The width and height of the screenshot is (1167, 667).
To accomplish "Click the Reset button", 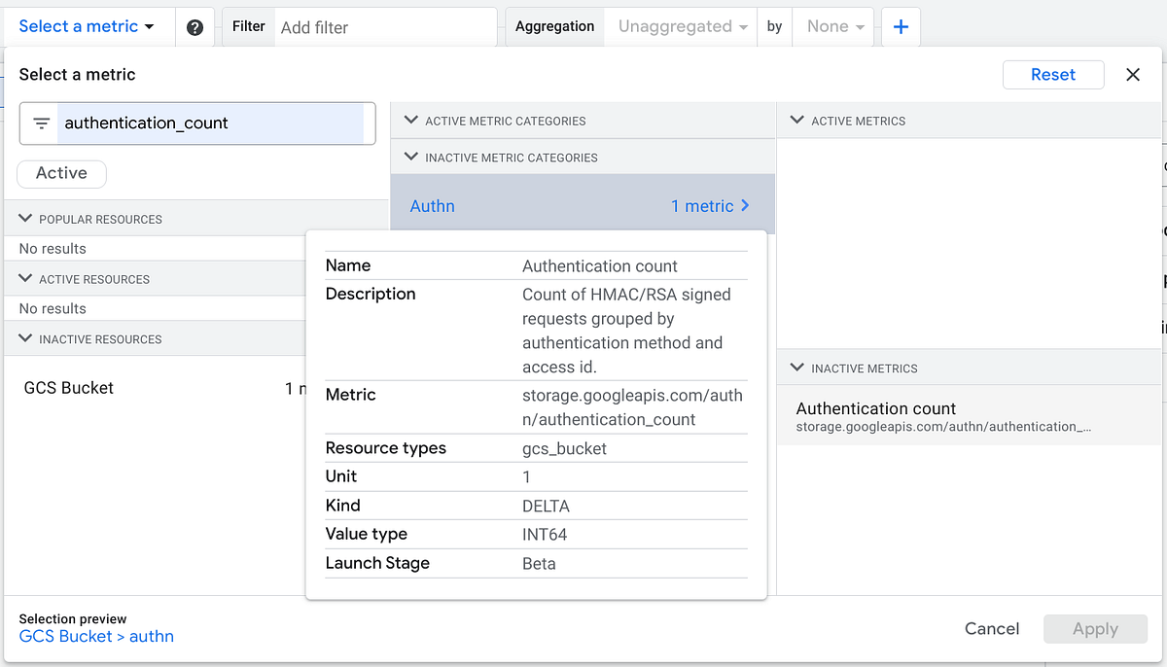I will tap(1053, 74).
